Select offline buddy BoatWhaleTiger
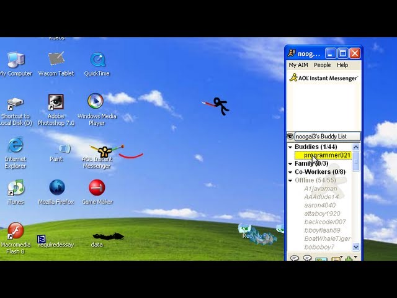397x298 pixels. (x=327, y=238)
